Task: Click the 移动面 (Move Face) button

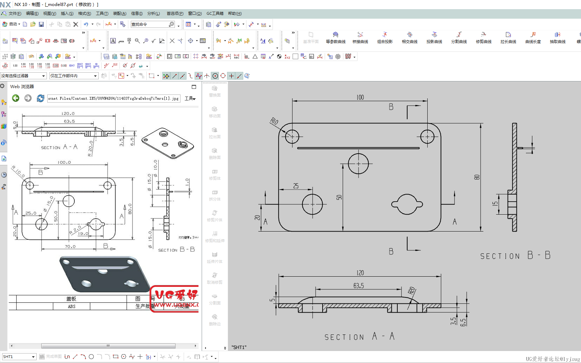Action: pos(215,112)
